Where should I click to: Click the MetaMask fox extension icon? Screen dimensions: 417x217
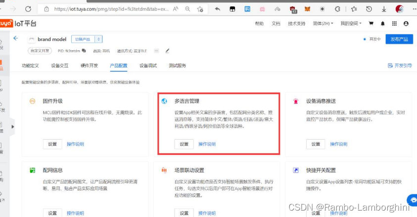(307, 9)
